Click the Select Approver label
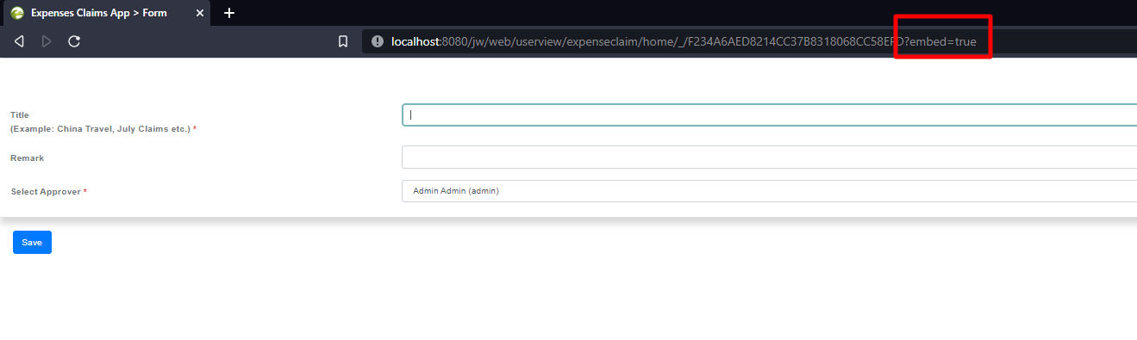Viewport: 1137px width, 340px height. pyautogui.click(x=48, y=191)
